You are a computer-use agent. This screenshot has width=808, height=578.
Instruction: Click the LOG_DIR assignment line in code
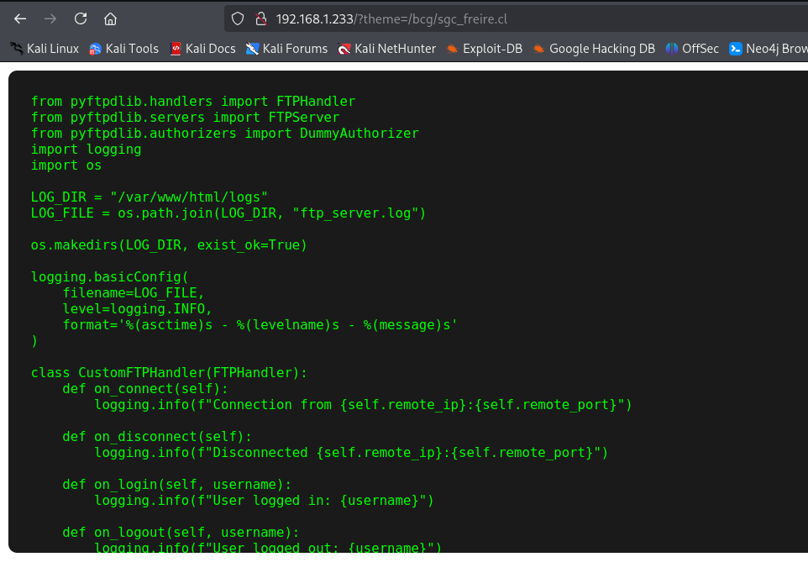[150, 197]
